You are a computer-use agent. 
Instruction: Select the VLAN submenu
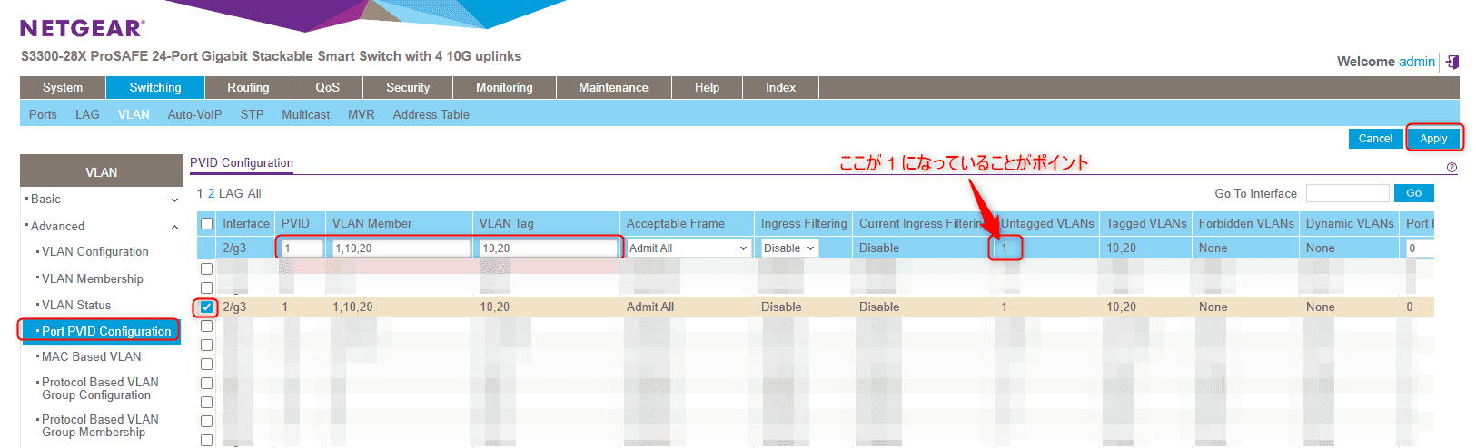tap(134, 115)
